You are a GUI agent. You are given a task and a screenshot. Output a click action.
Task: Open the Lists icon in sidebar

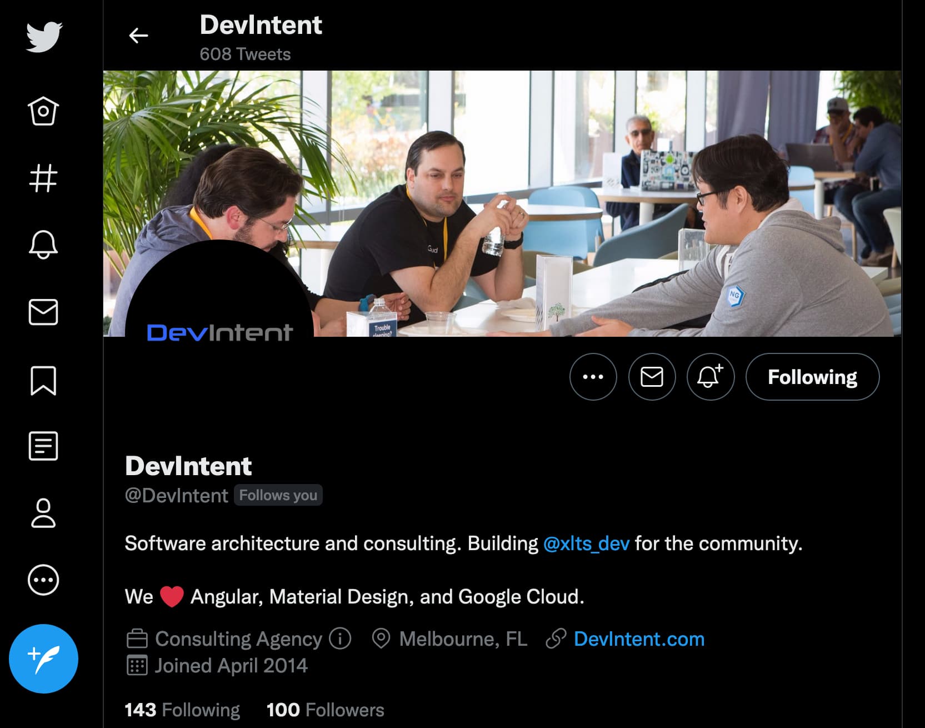coord(43,446)
